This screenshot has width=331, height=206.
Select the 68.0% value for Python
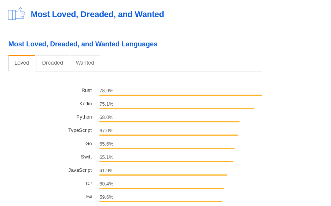coord(106,117)
